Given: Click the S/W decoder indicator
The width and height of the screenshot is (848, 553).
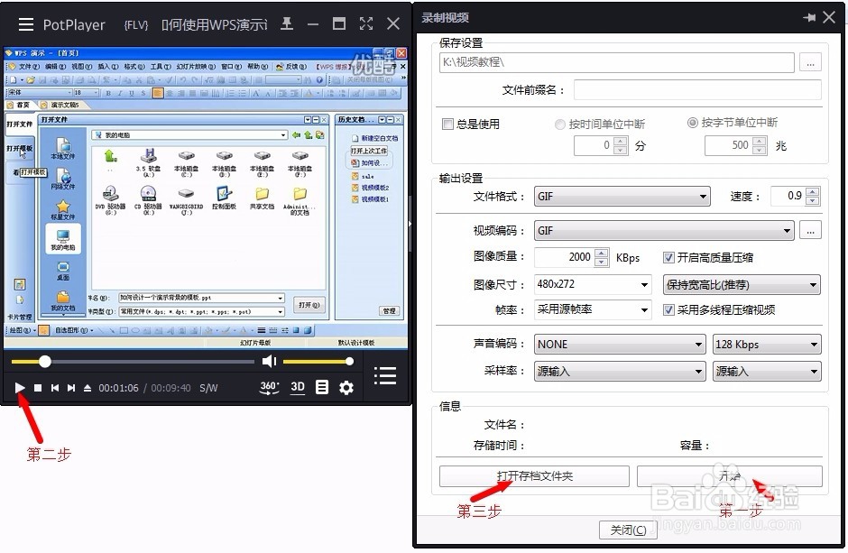Looking at the screenshot, I should click(208, 388).
